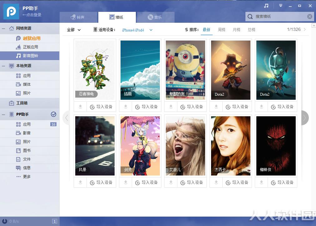Open the 卑鄙的我 minion wallpaper thumbnail
The width and height of the screenshot is (316, 226).
point(185,70)
